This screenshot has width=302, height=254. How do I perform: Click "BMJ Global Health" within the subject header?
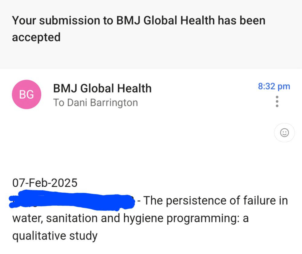(165, 21)
